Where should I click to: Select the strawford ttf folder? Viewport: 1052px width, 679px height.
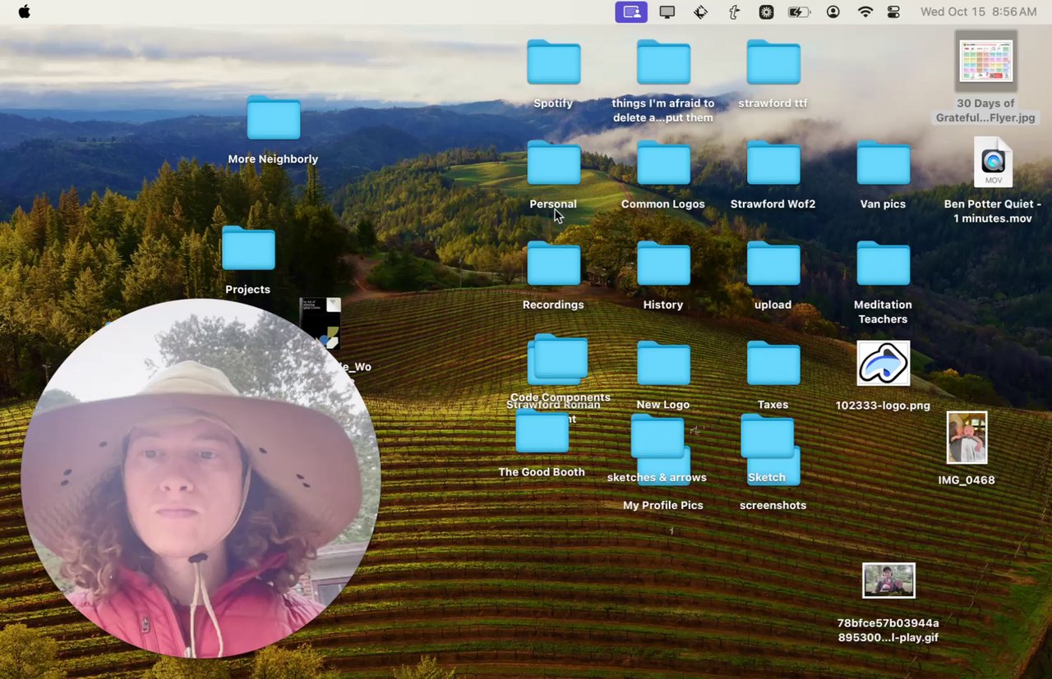(773, 62)
